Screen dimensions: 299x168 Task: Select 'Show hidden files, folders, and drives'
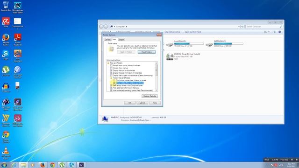tap(114, 83)
